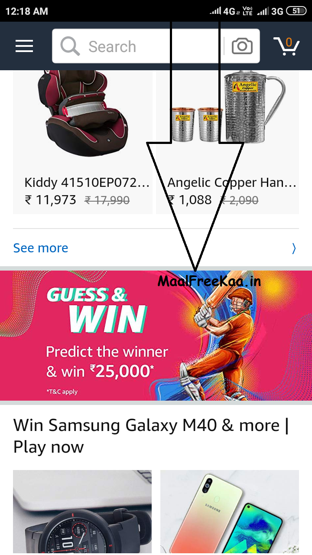Expand See more with the chevron arrow
The width and height of the screenshot is (312, 555).
[294, 248]
